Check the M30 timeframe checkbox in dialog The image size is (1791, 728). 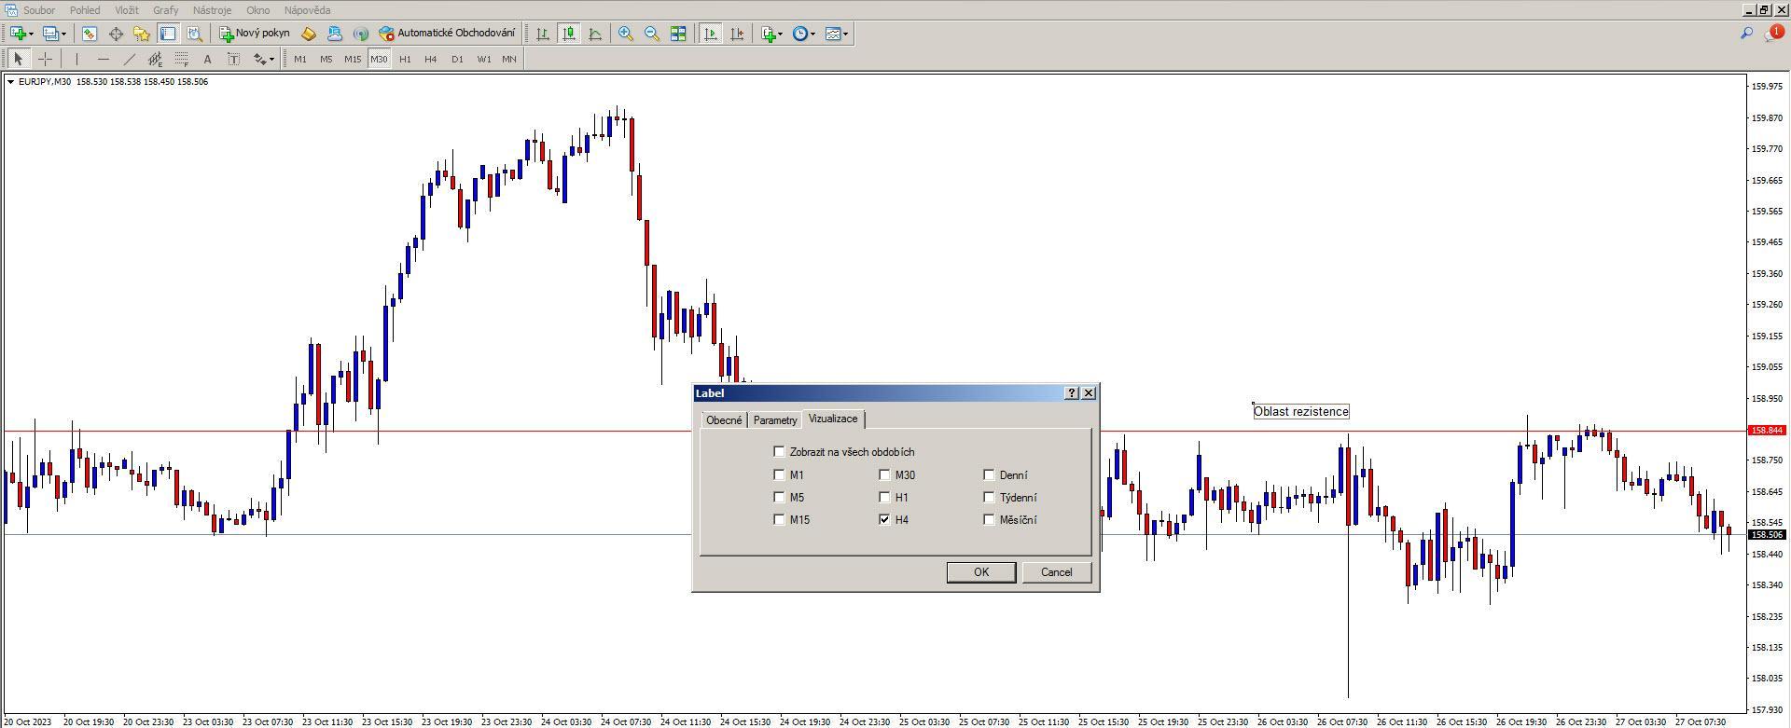pos(884,474)
